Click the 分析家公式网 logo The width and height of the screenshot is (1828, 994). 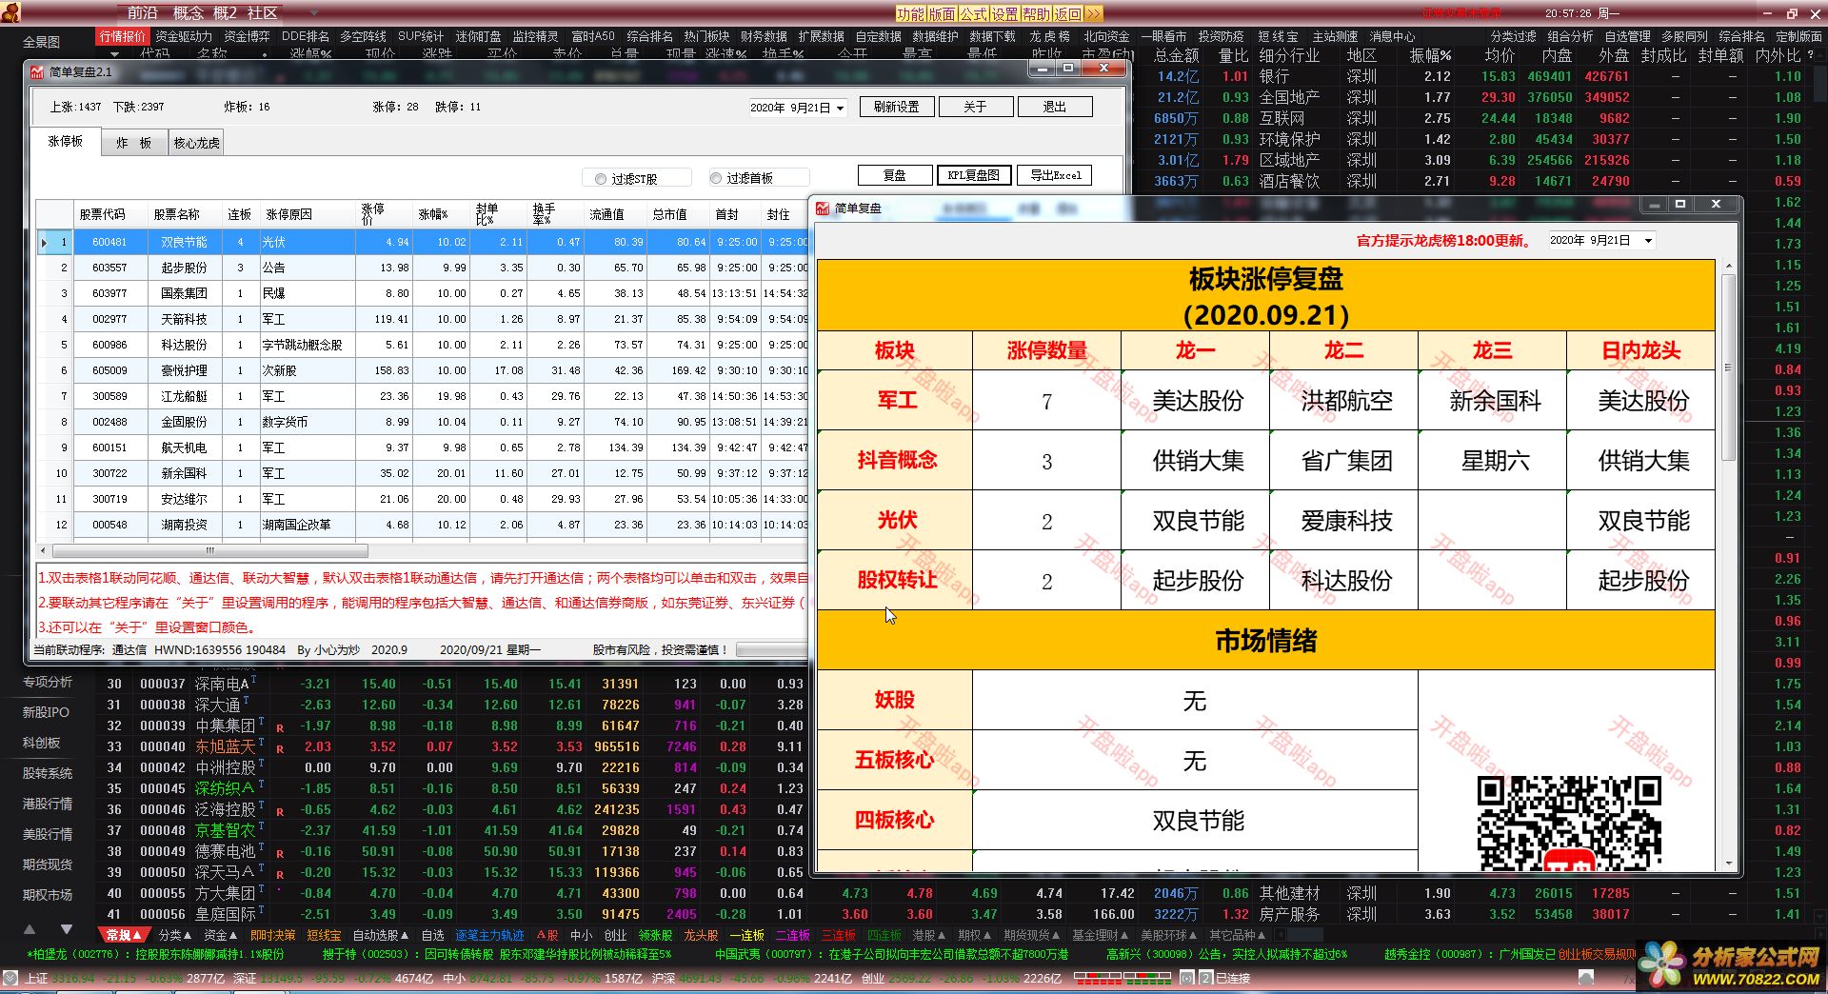click(1730, 965)
